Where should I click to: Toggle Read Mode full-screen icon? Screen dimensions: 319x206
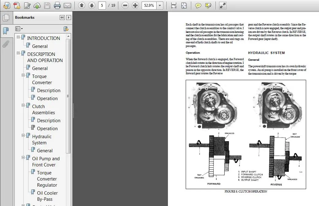click(x=222, y=6)
